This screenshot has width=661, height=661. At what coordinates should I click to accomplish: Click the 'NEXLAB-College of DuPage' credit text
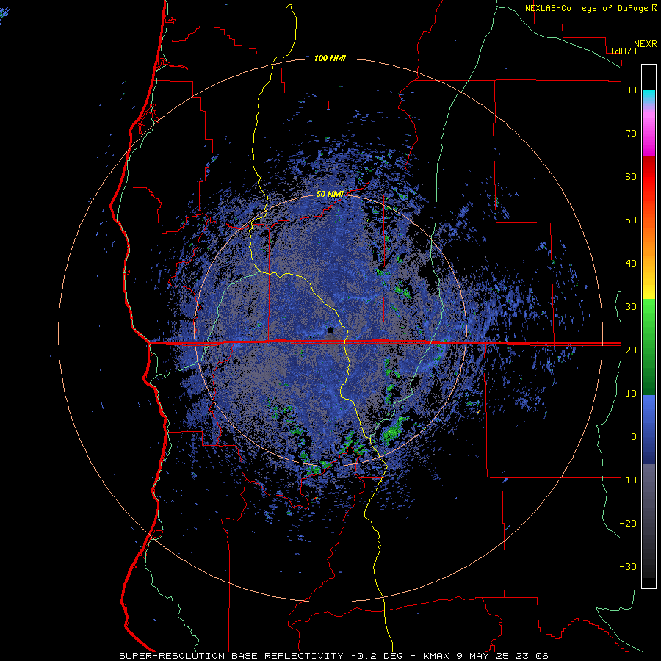[588, 8]
